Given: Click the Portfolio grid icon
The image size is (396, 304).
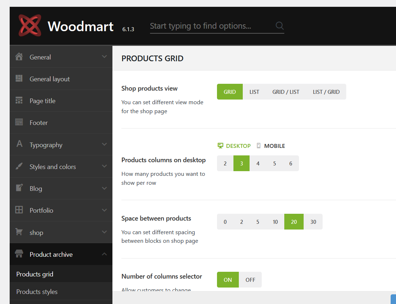Looking at the screenshot, I should [x=19, y=210].
